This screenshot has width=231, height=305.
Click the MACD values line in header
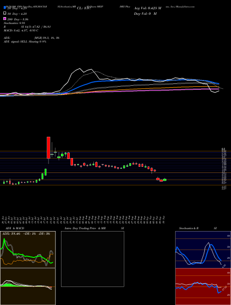[x=21, y=30]
